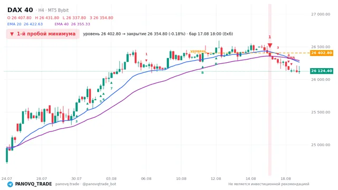Viewport: 338px width, 190px height.
Task: Click the 25 000.00 price axis label
Action: tap(321, 145)
